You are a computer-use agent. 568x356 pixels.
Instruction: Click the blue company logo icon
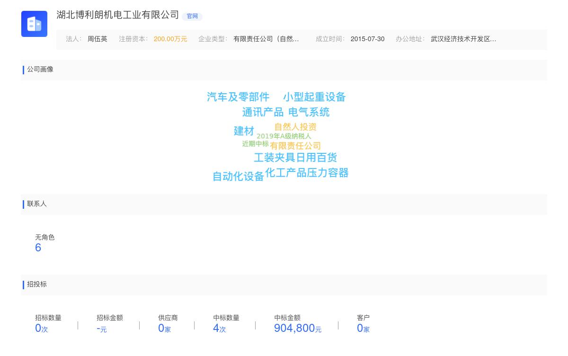pyautogui.click(x=34, y=24)
